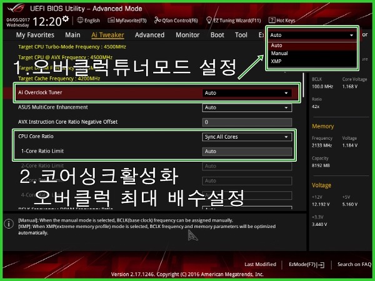Choose Auto in the tuner options list

[312, 46]
